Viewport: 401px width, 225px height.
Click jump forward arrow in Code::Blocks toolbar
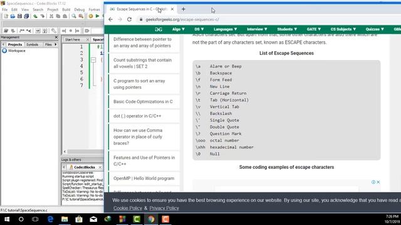[77, 31]
